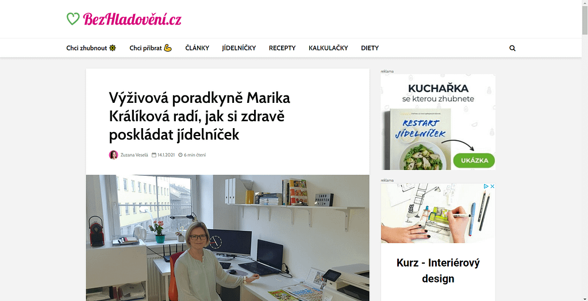Click Zuzana Veselá's author avatar
Image resolution: width=588 pixels, height=301 pixels.
(113, 155)
